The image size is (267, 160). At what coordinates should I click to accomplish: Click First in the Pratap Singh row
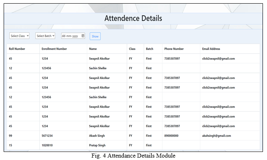point(148,145)
